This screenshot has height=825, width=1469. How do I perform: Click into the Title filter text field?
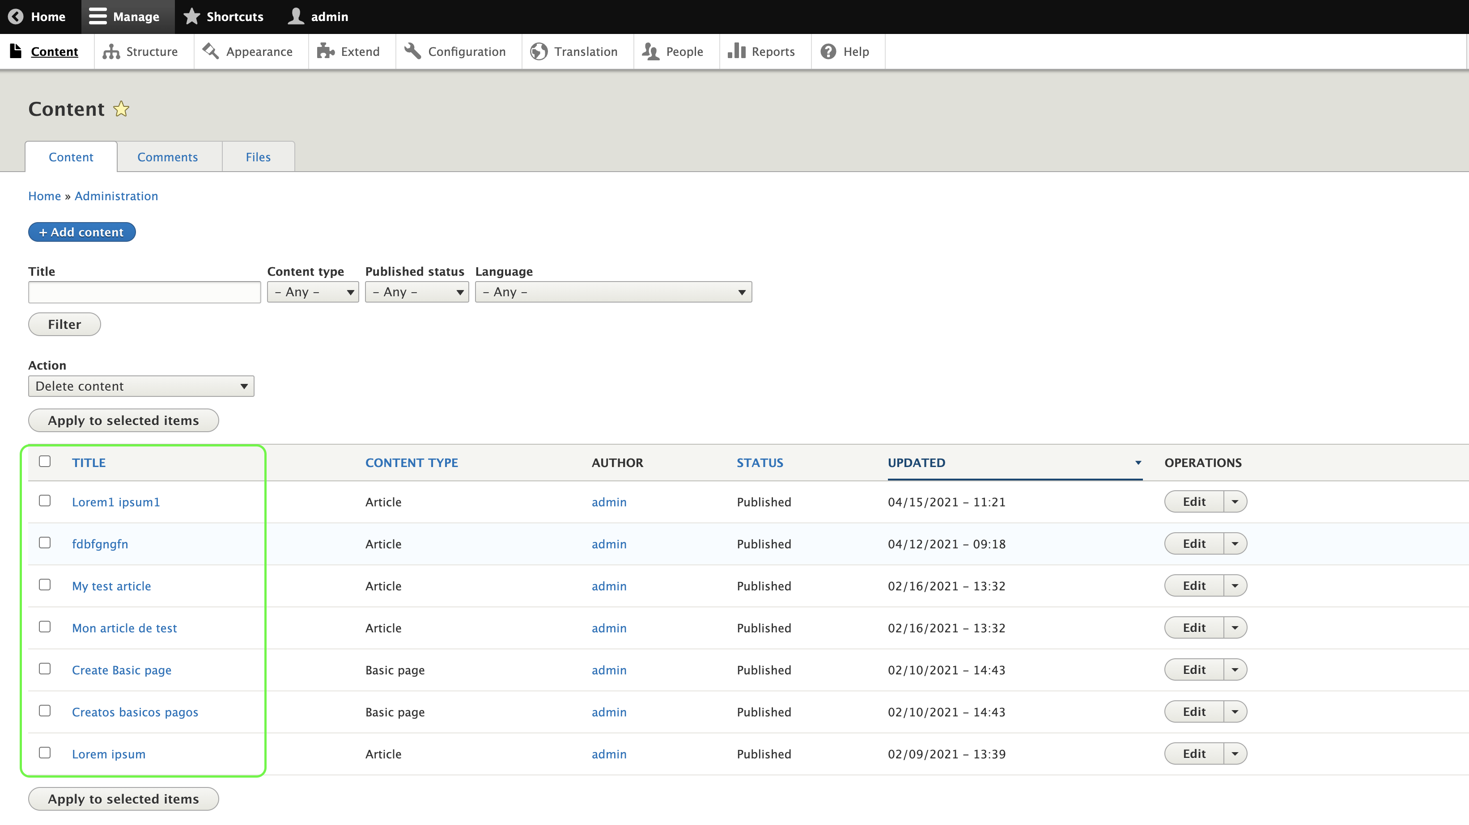pos(144,292)
